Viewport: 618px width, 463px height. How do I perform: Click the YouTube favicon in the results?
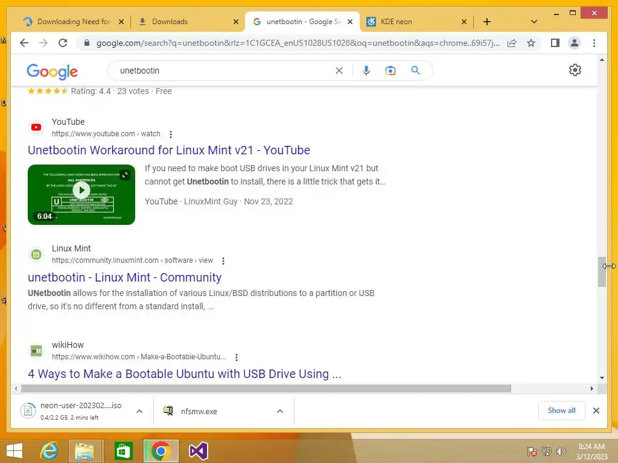(36, 127)
